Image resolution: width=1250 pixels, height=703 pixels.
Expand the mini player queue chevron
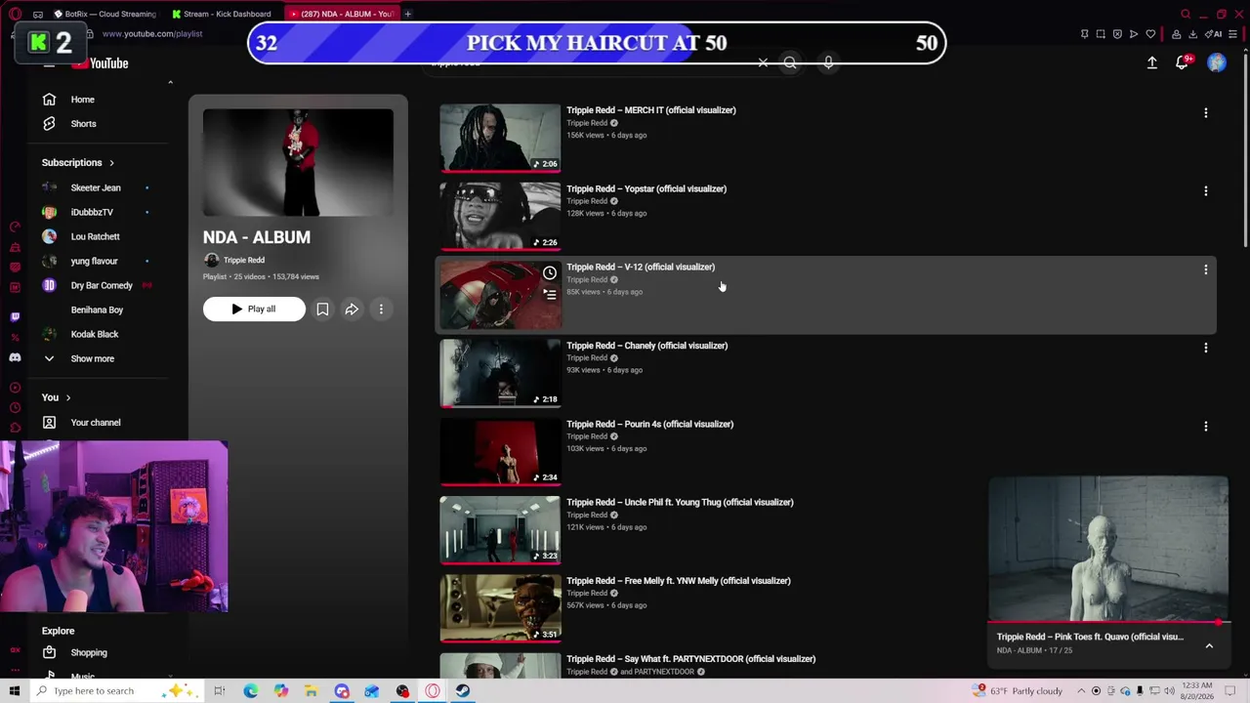(x=1209, y=645)
